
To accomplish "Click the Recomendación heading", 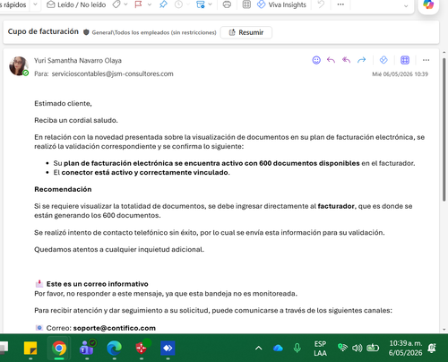I will click(x=63, y=189).
